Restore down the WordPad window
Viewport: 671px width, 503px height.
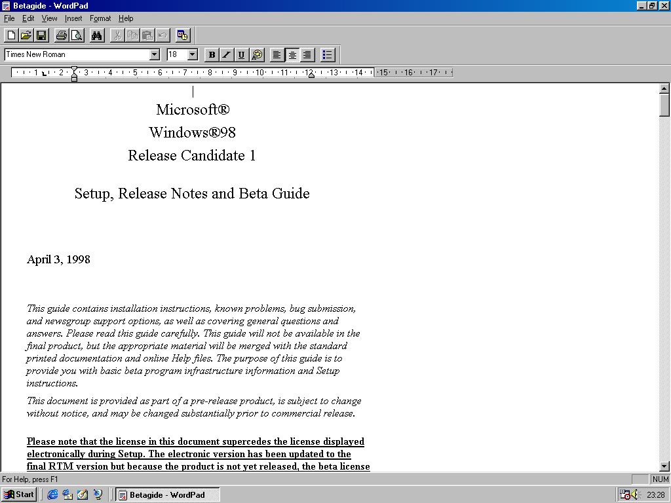point(652,5)
